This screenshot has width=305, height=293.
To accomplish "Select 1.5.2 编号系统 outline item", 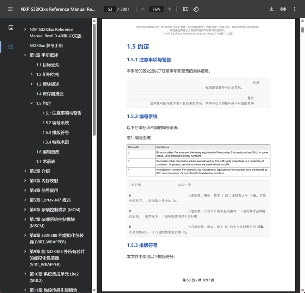I will click(x=56, y=123).
